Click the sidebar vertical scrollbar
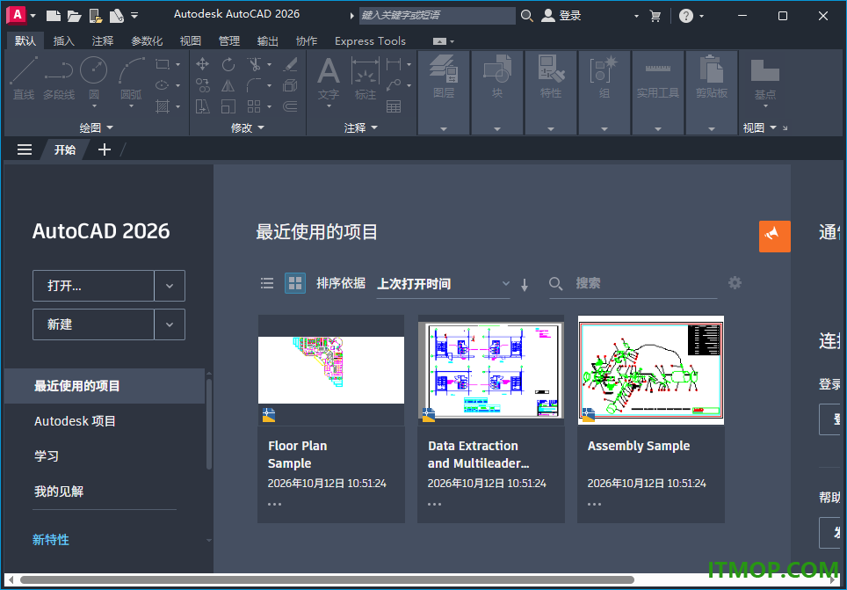 209,424
